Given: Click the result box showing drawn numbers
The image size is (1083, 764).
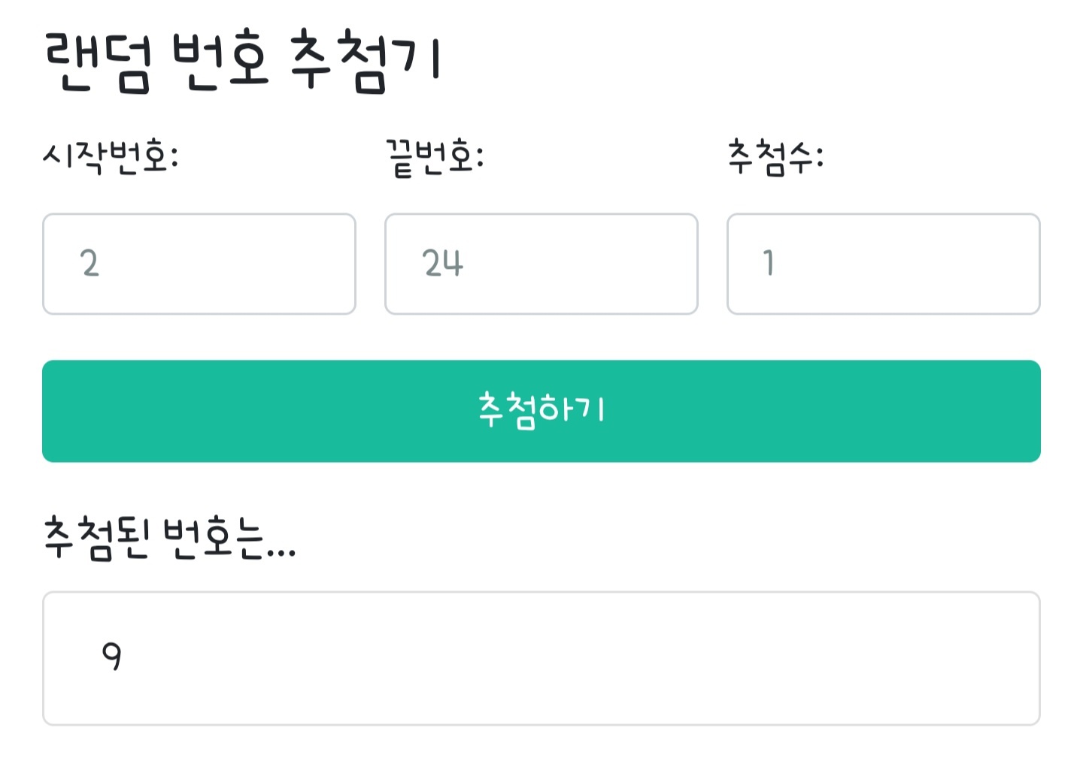Looking at the screenshot, I should point(541,658).
